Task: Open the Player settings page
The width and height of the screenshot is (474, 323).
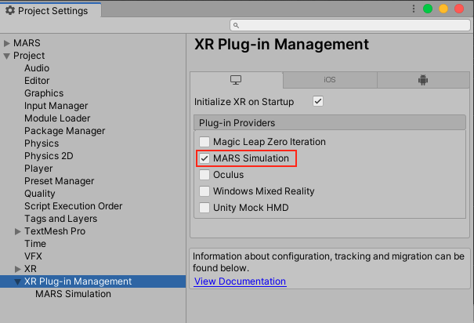Action: 38,169
